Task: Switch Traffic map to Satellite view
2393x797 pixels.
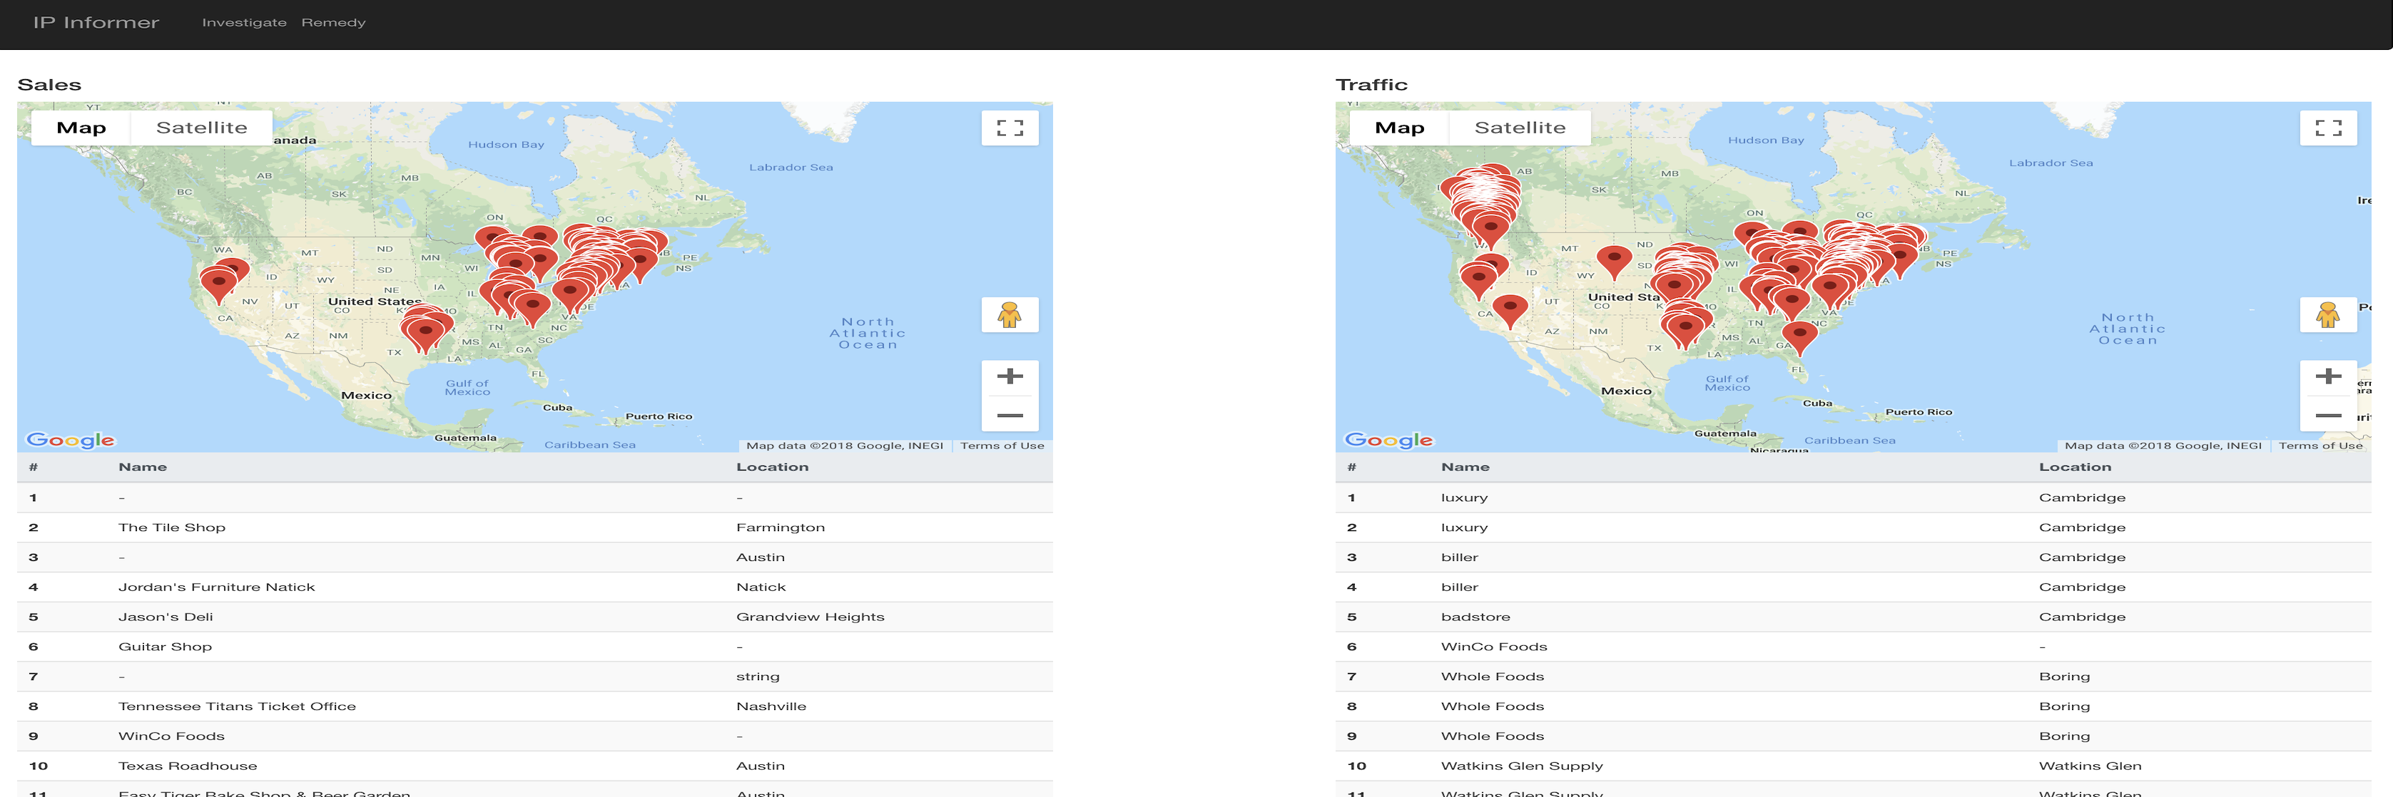Action: coord(1520,128)
